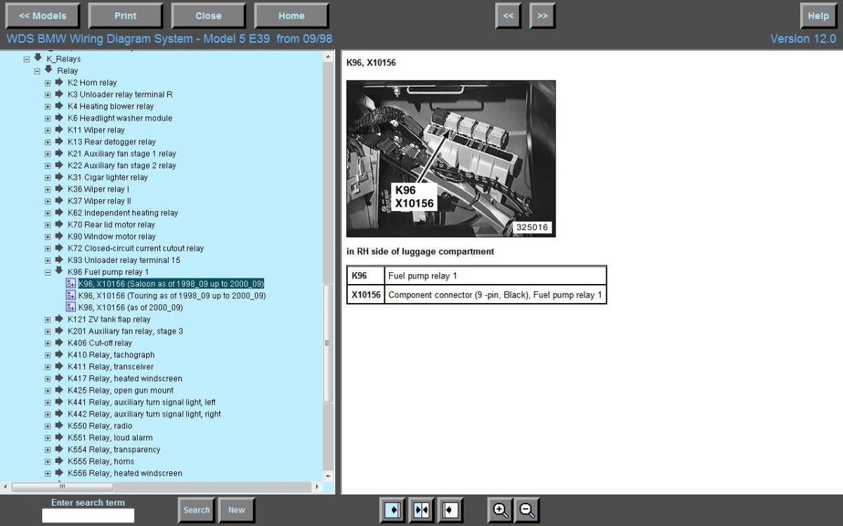The image size is (843, 526).
Task: Go to next page with >> arrow
Action: point(542,15)
